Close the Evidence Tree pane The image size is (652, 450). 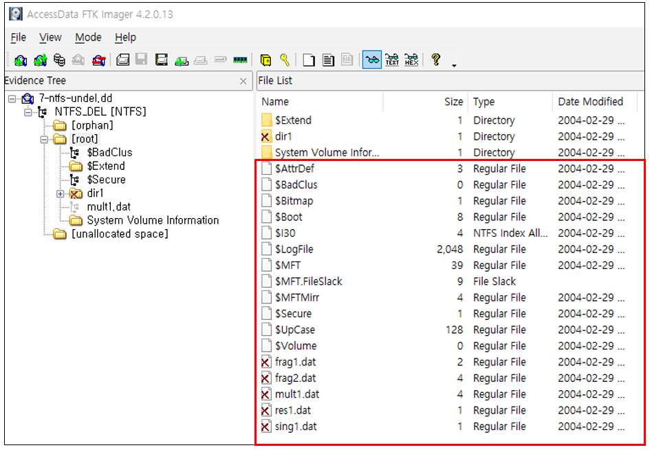(x=243, y=81)
